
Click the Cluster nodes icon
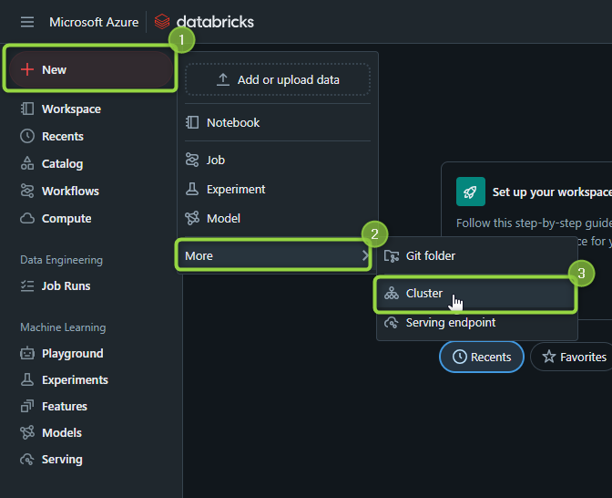click(392, 293)
